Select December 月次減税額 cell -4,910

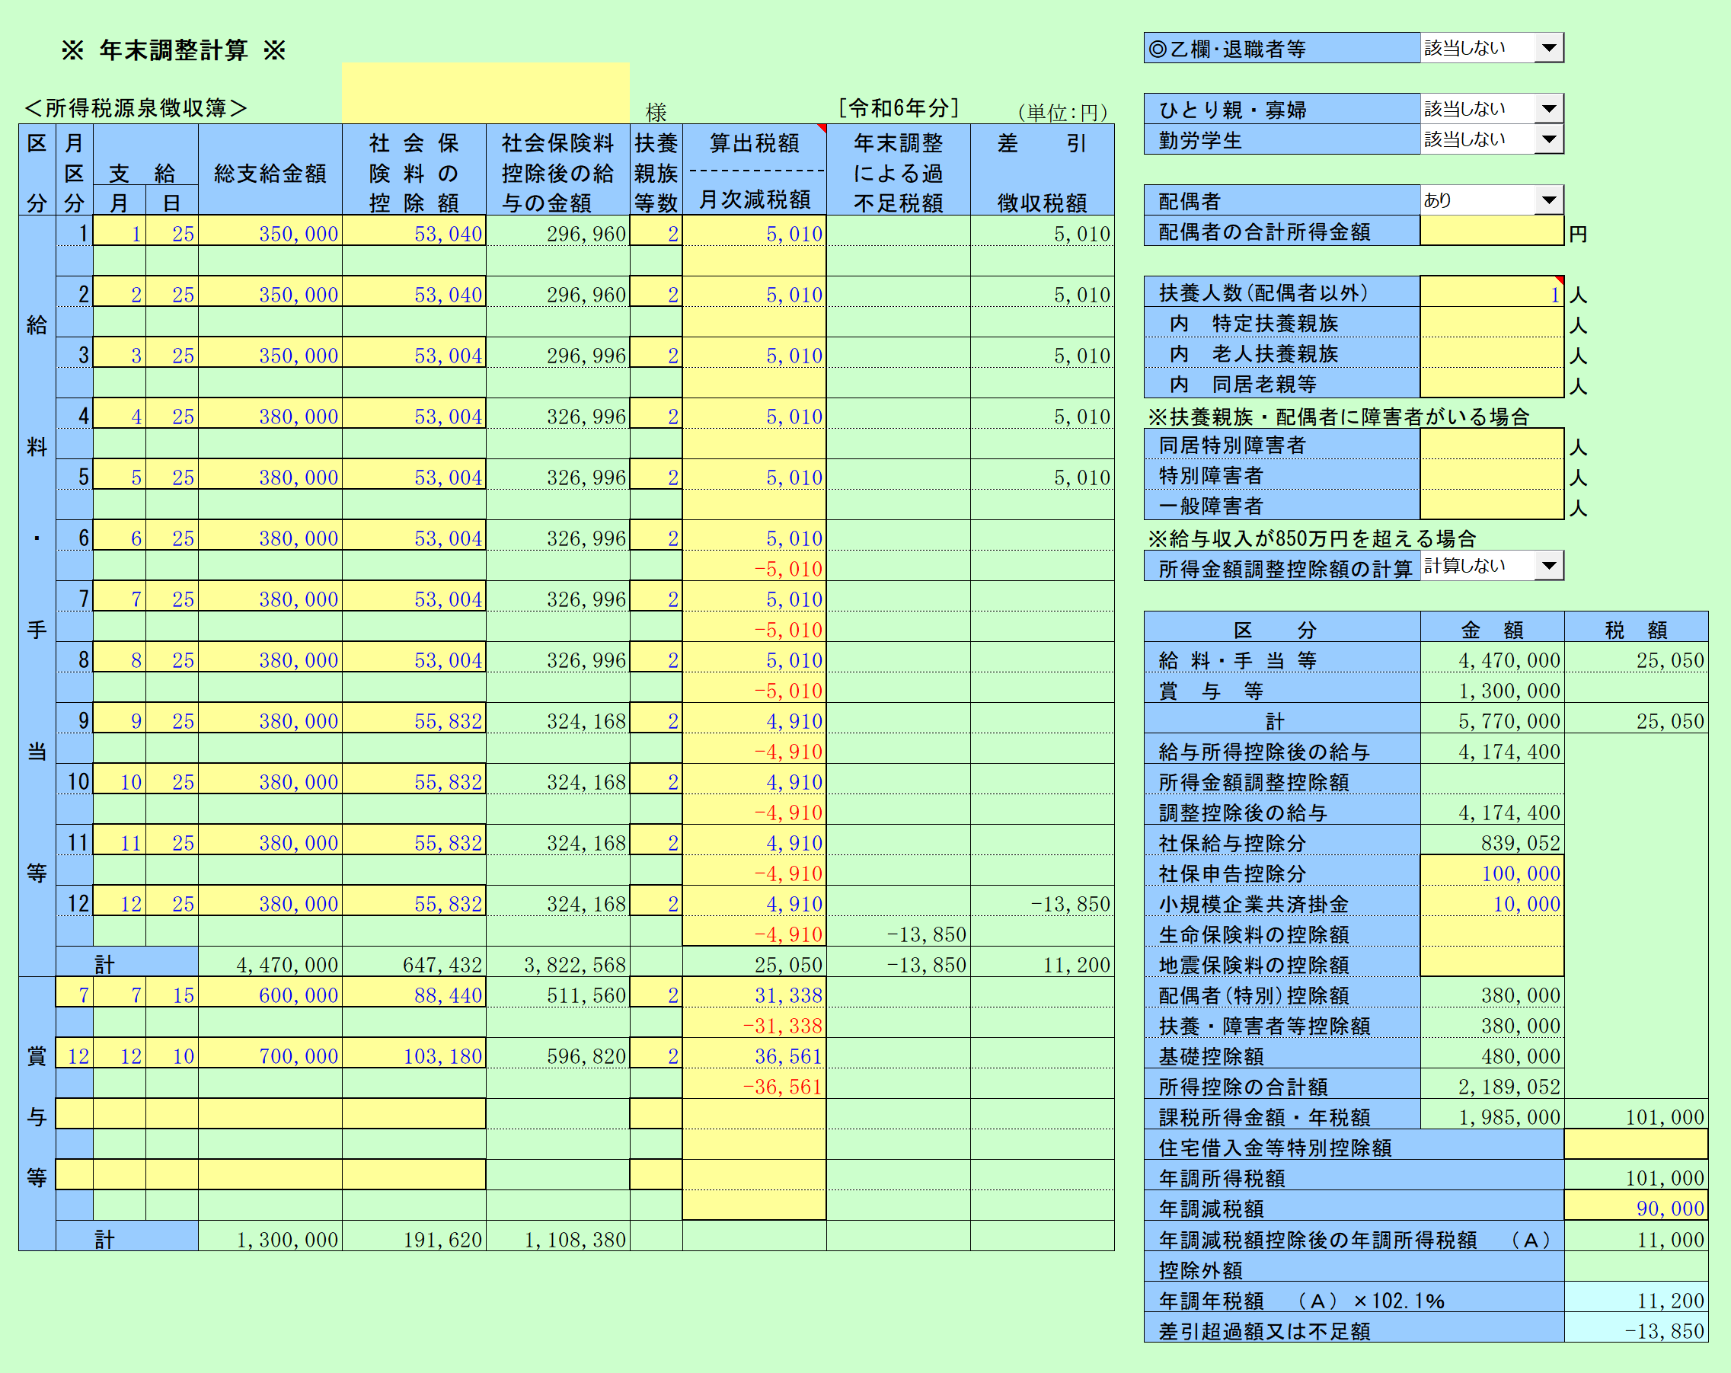click(754, 932)
